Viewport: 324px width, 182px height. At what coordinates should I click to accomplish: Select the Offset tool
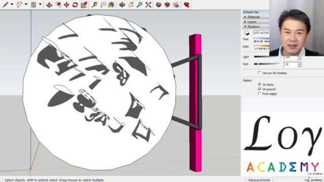point(58,5)
